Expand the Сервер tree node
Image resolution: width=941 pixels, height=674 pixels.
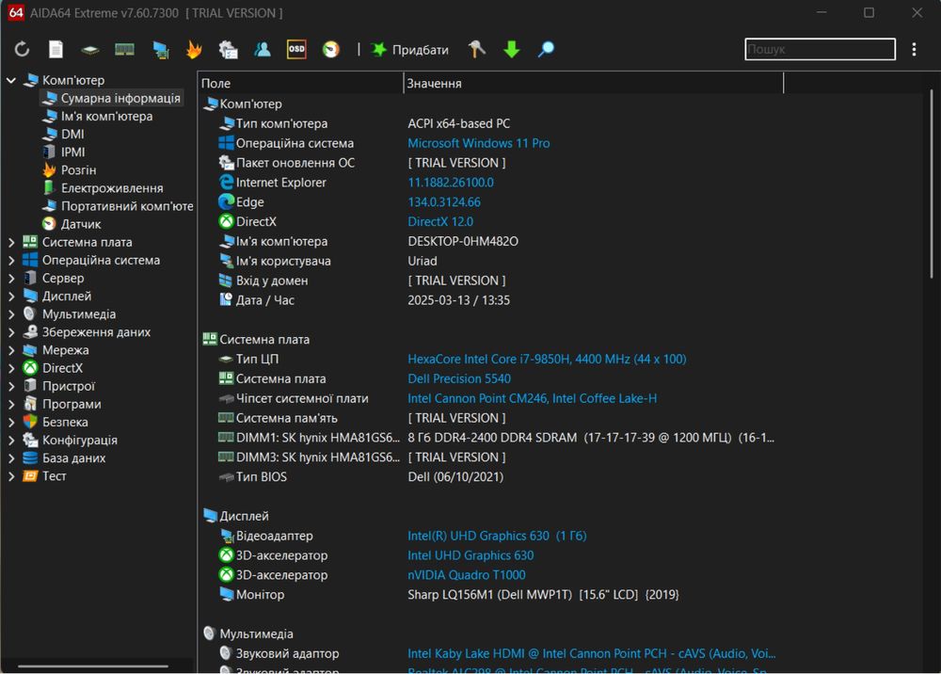point(10,279)
